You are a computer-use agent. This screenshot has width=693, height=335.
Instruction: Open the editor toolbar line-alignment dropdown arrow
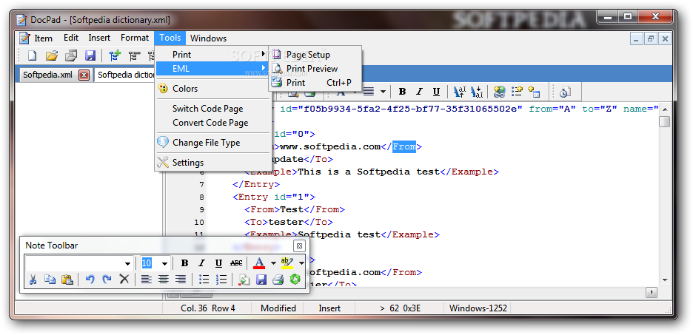point(384,92)
